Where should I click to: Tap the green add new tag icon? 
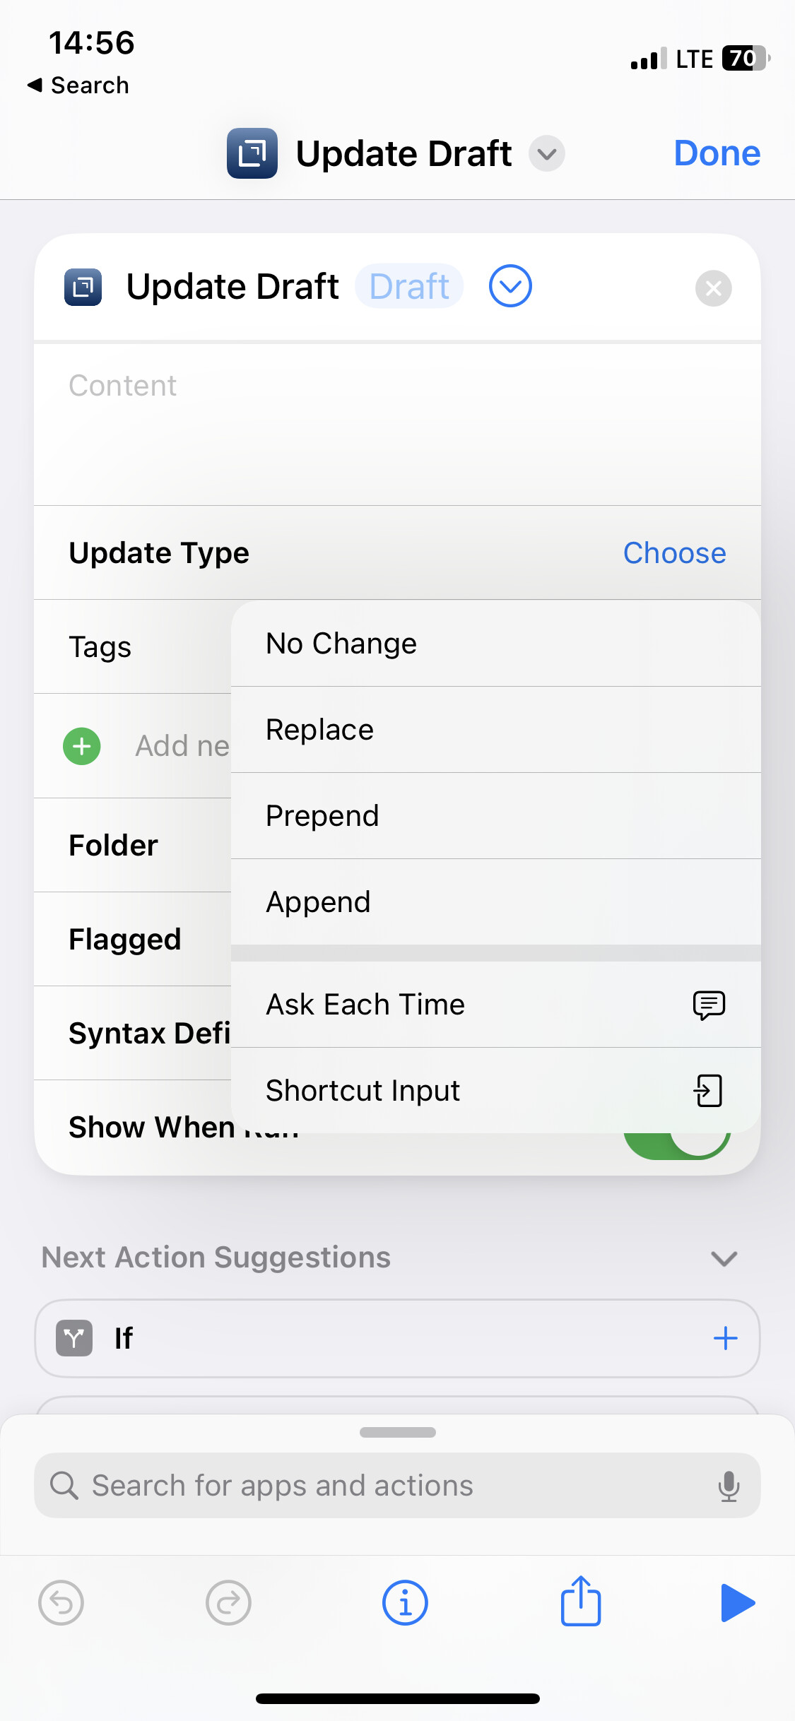pyautogui.click(x=82, y=746)
